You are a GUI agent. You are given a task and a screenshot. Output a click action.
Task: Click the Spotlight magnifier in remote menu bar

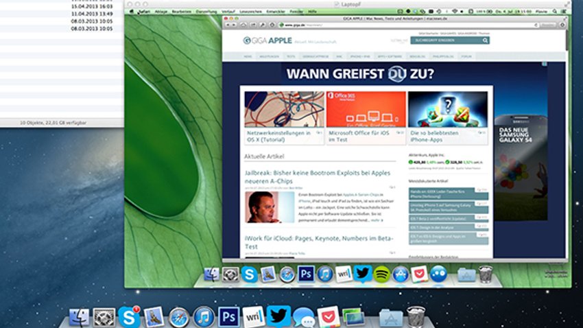[554, 12]
